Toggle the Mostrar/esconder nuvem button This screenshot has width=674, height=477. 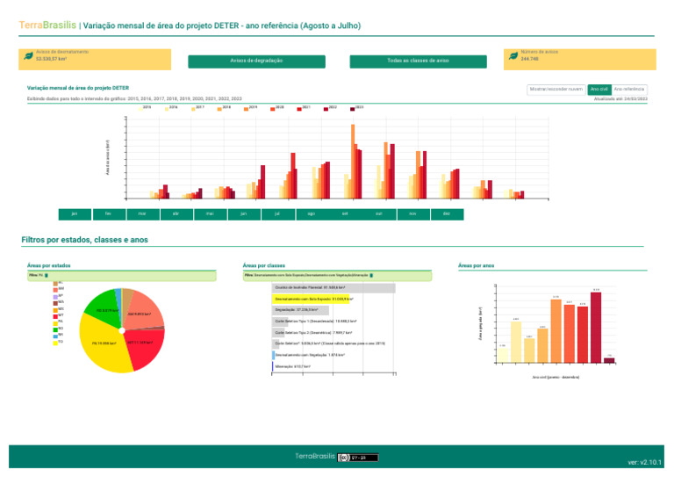pos(556,90)
